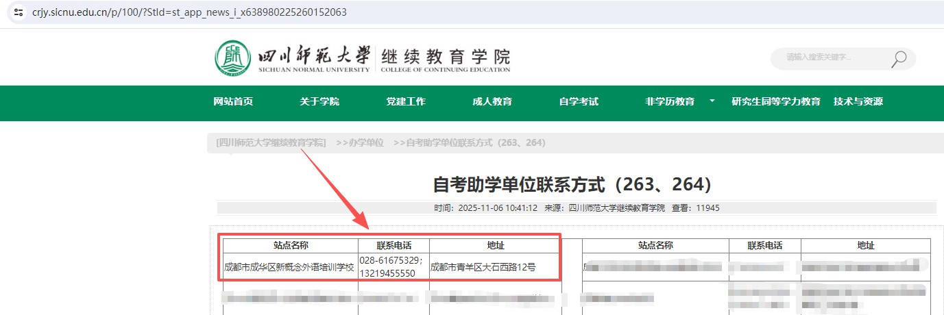Select 成人教育 in the navigation bar
Viewport: 944px width, 315px height.
pos(492,101)
